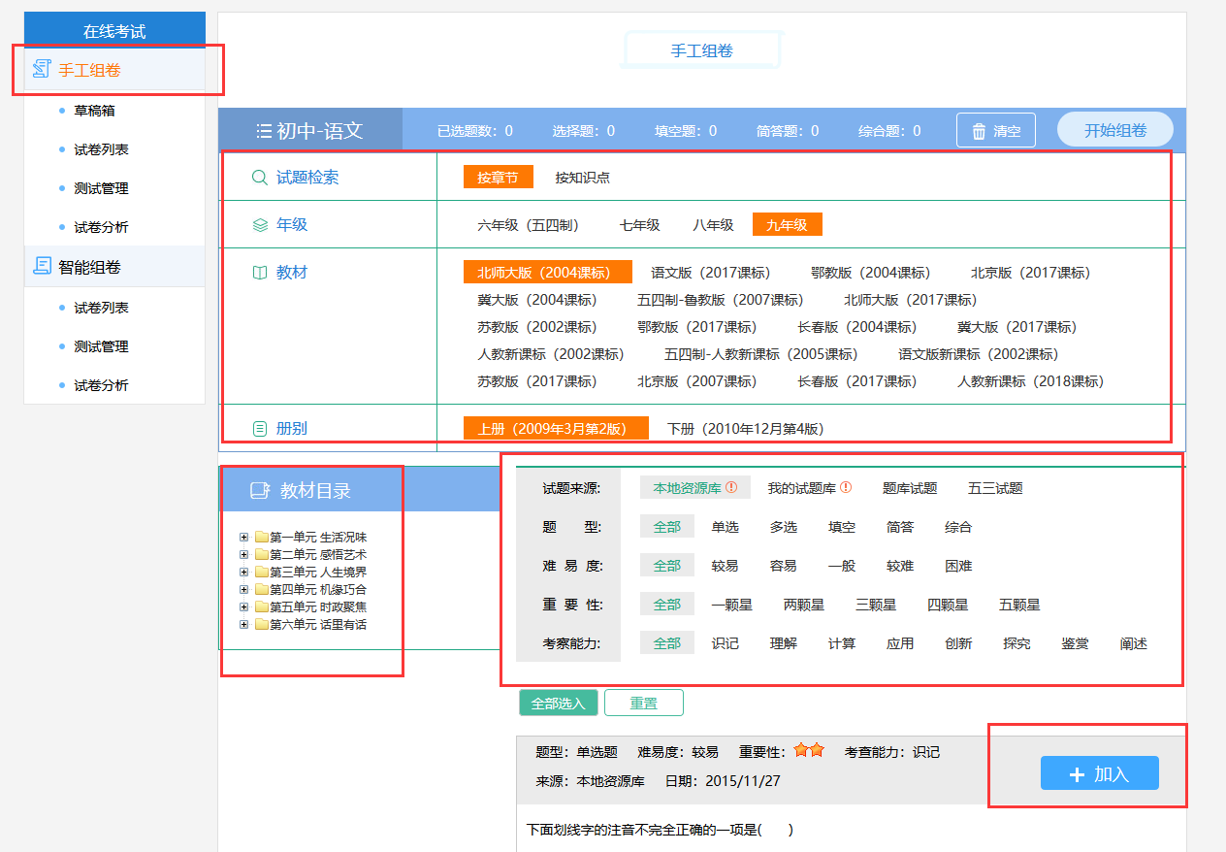Click the warning icon after 我的试题库

(846, 487)
